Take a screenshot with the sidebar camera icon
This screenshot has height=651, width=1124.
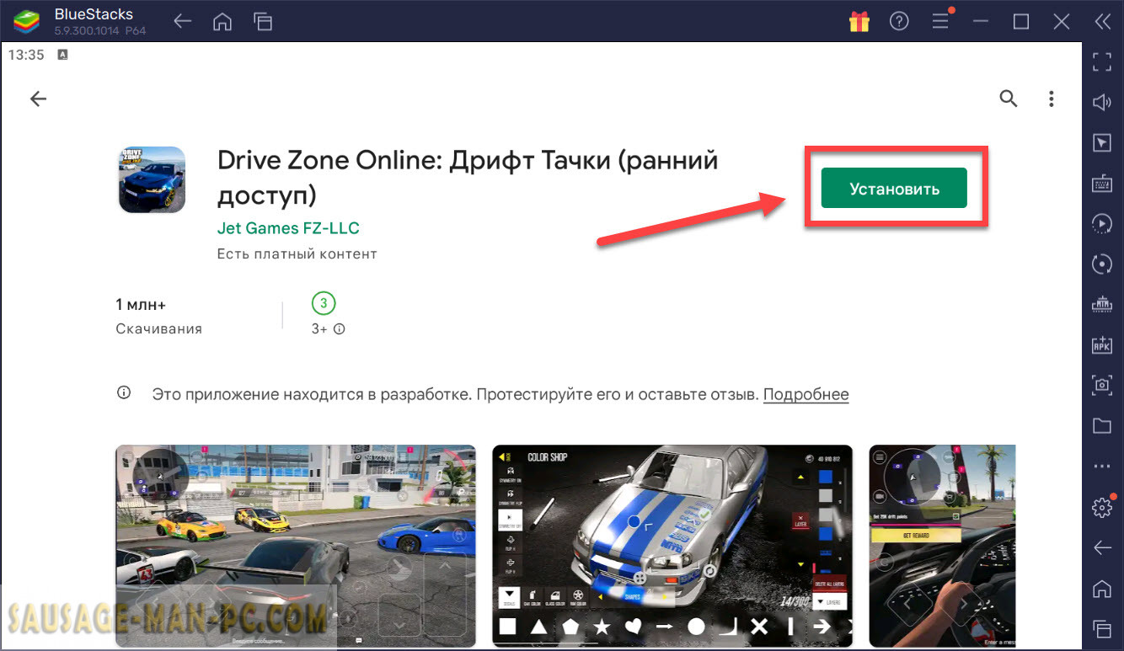[1102, 385]
